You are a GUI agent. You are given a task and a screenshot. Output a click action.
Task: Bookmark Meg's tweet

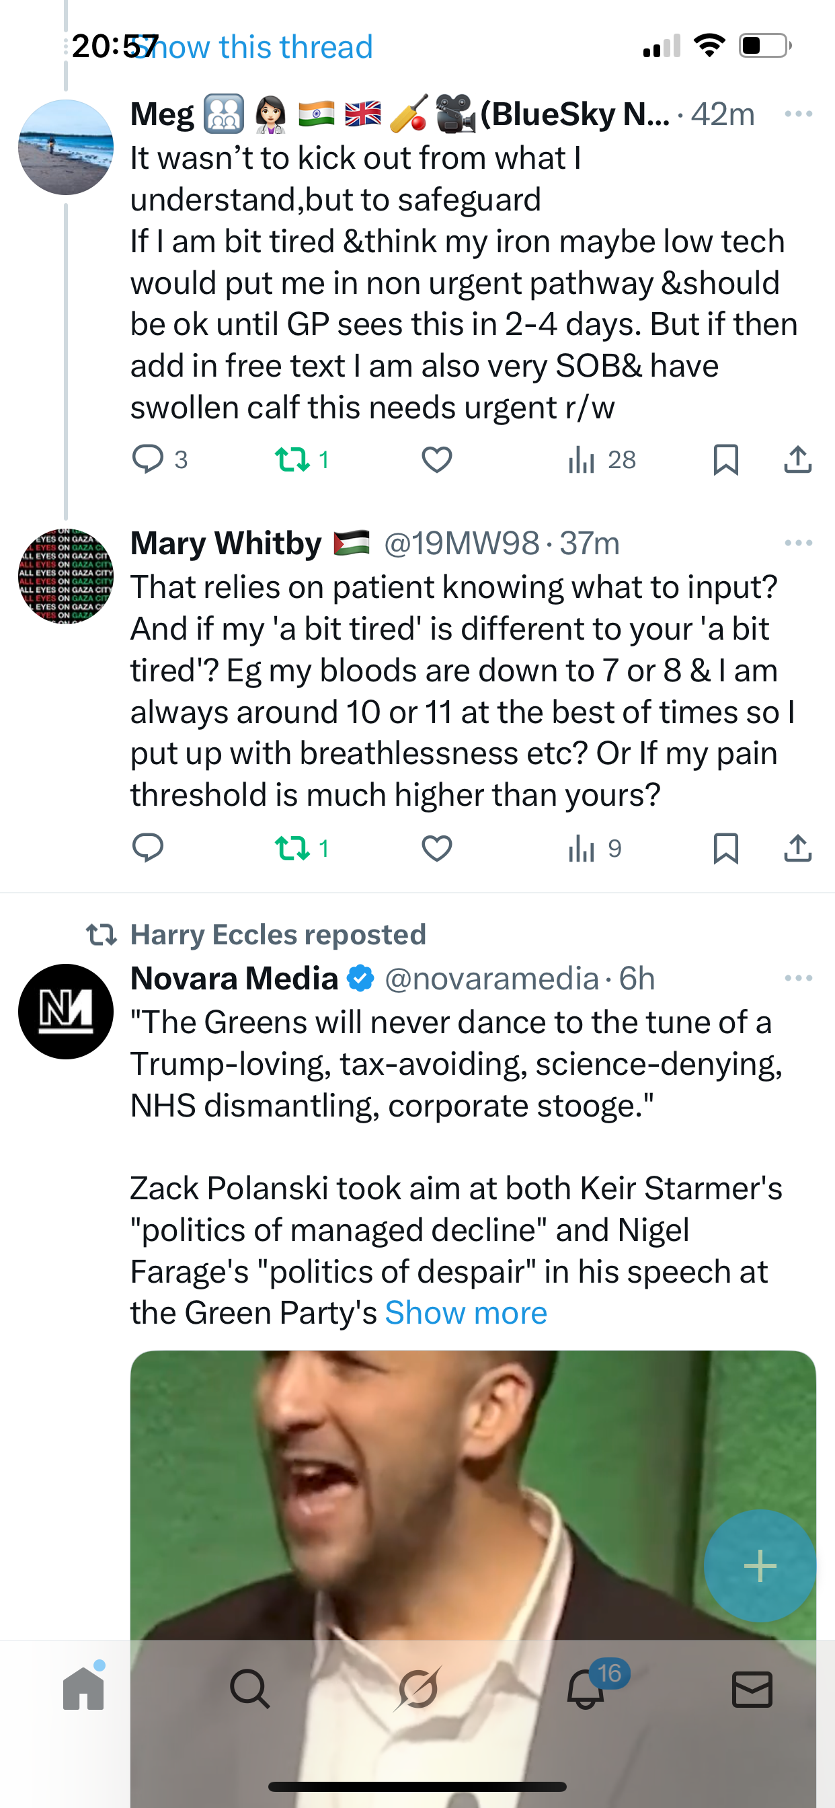[x=725, y=459]
